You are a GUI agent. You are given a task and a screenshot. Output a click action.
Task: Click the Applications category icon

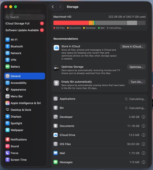click(x=55, y=99)
